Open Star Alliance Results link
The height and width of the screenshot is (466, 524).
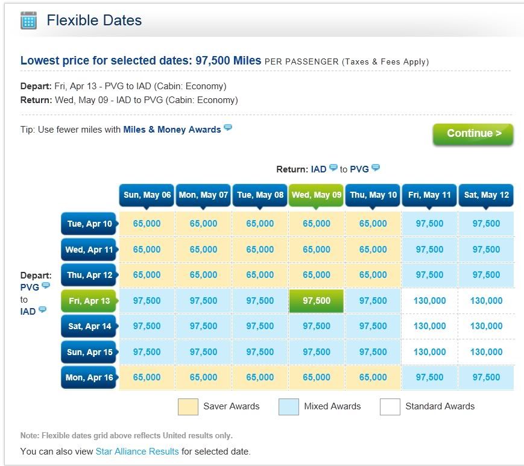click(x=137, y=451)
